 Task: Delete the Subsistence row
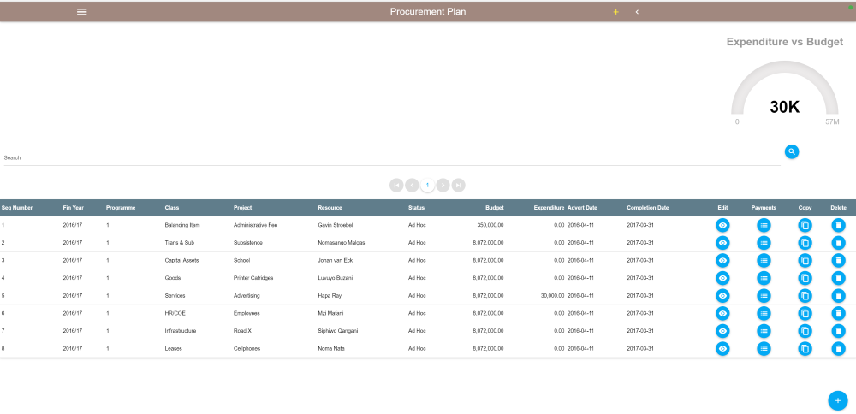point(839,243)
